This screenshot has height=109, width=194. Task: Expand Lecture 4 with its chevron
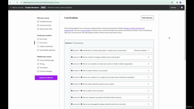tap(149, 71)
